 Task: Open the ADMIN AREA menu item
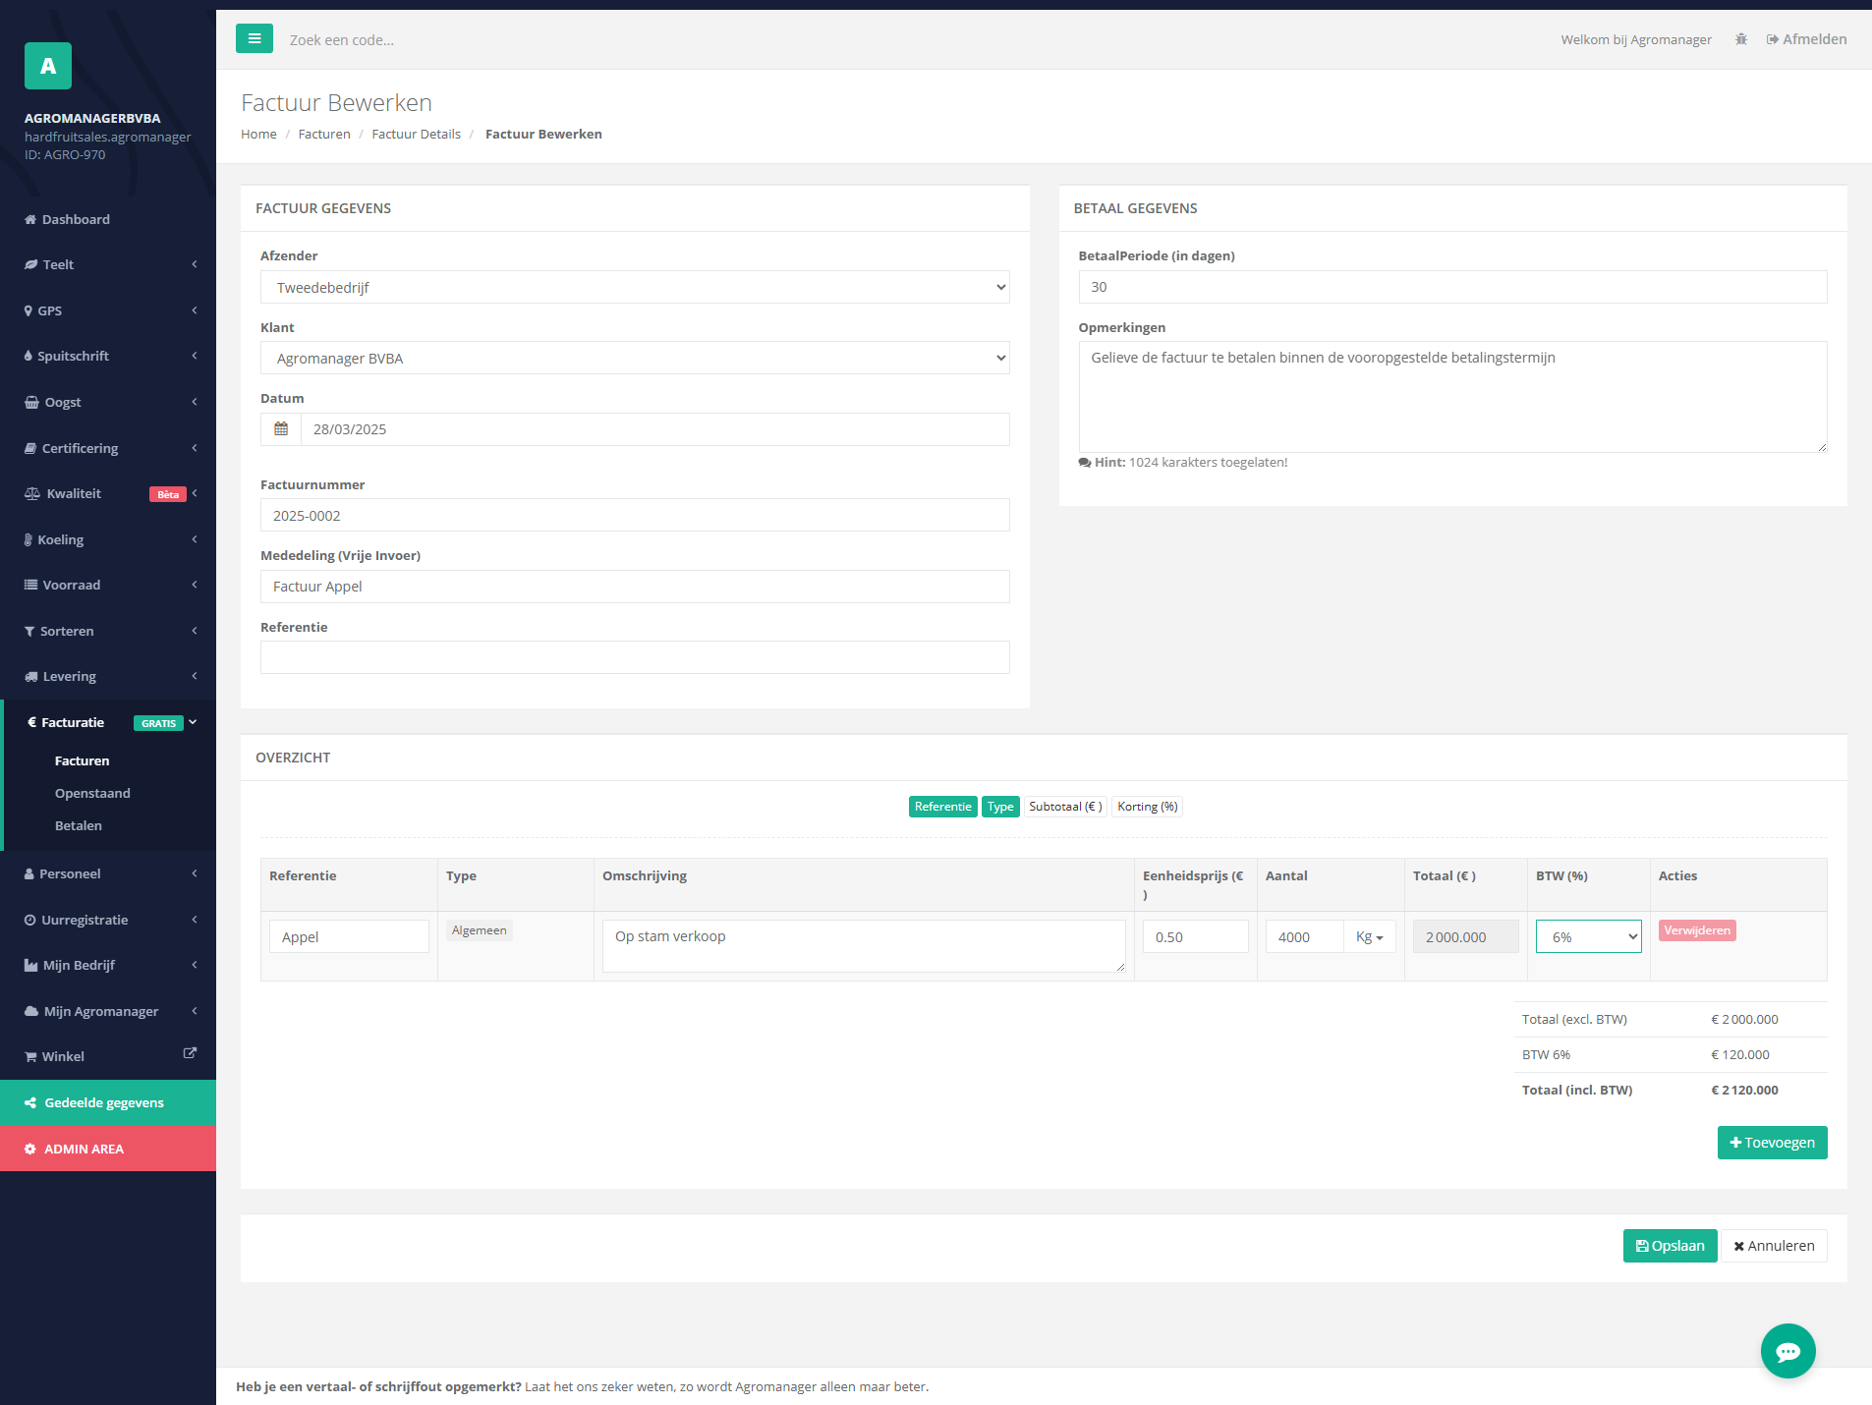pos(108,1149)
